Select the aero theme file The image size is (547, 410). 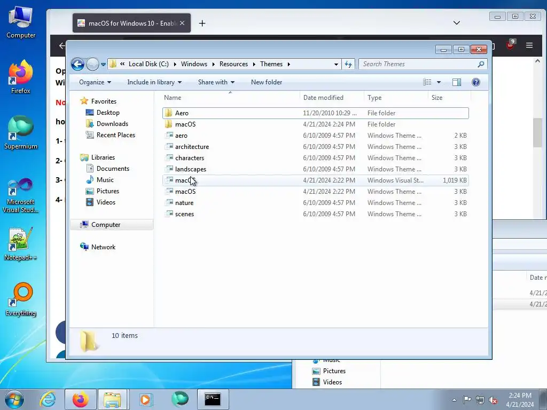pyautogui.click(x=315, y=135)
